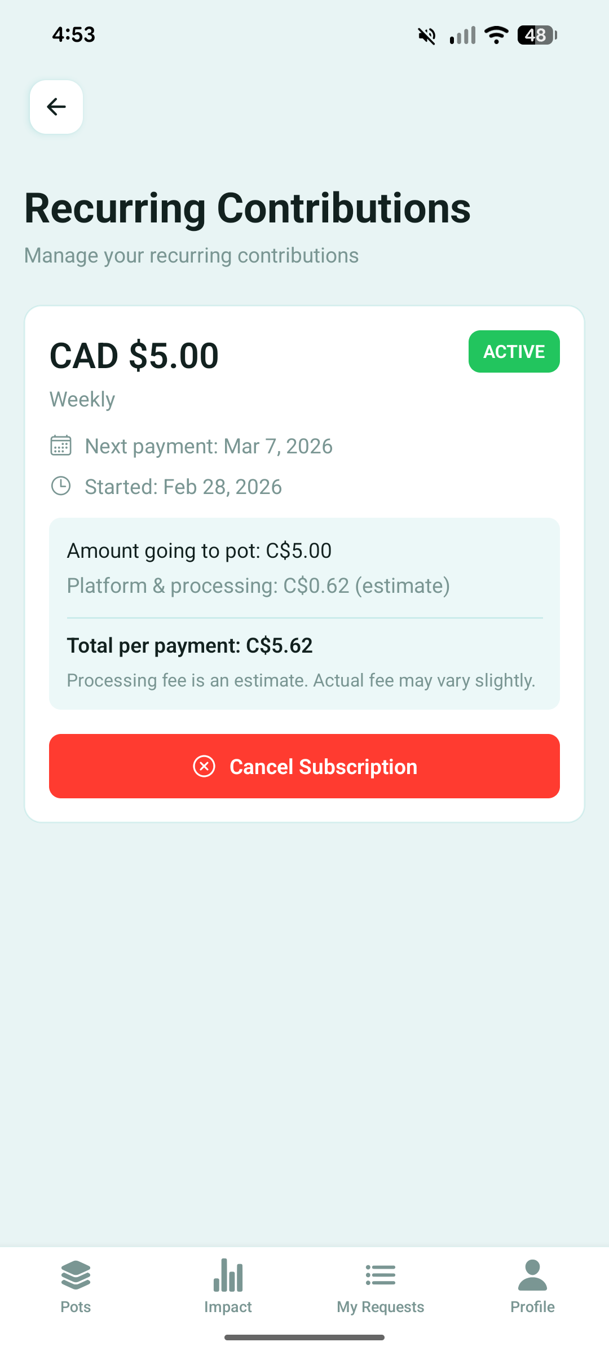
Task: Tap the muted bell status icon
Action: coord(427,36)
